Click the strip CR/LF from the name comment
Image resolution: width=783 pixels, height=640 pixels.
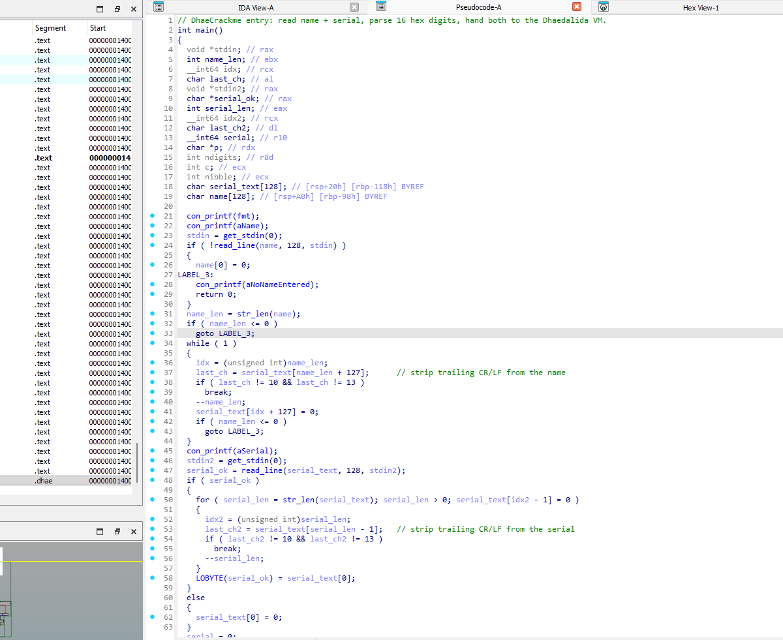[481, 373]
